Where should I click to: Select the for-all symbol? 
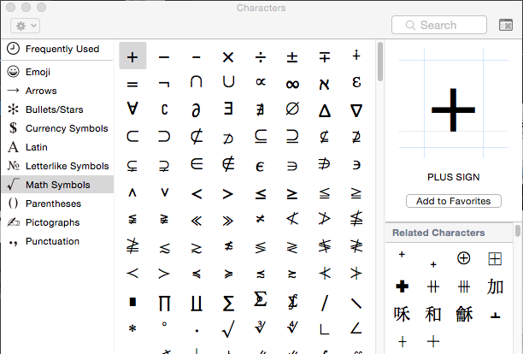(132, 109)
